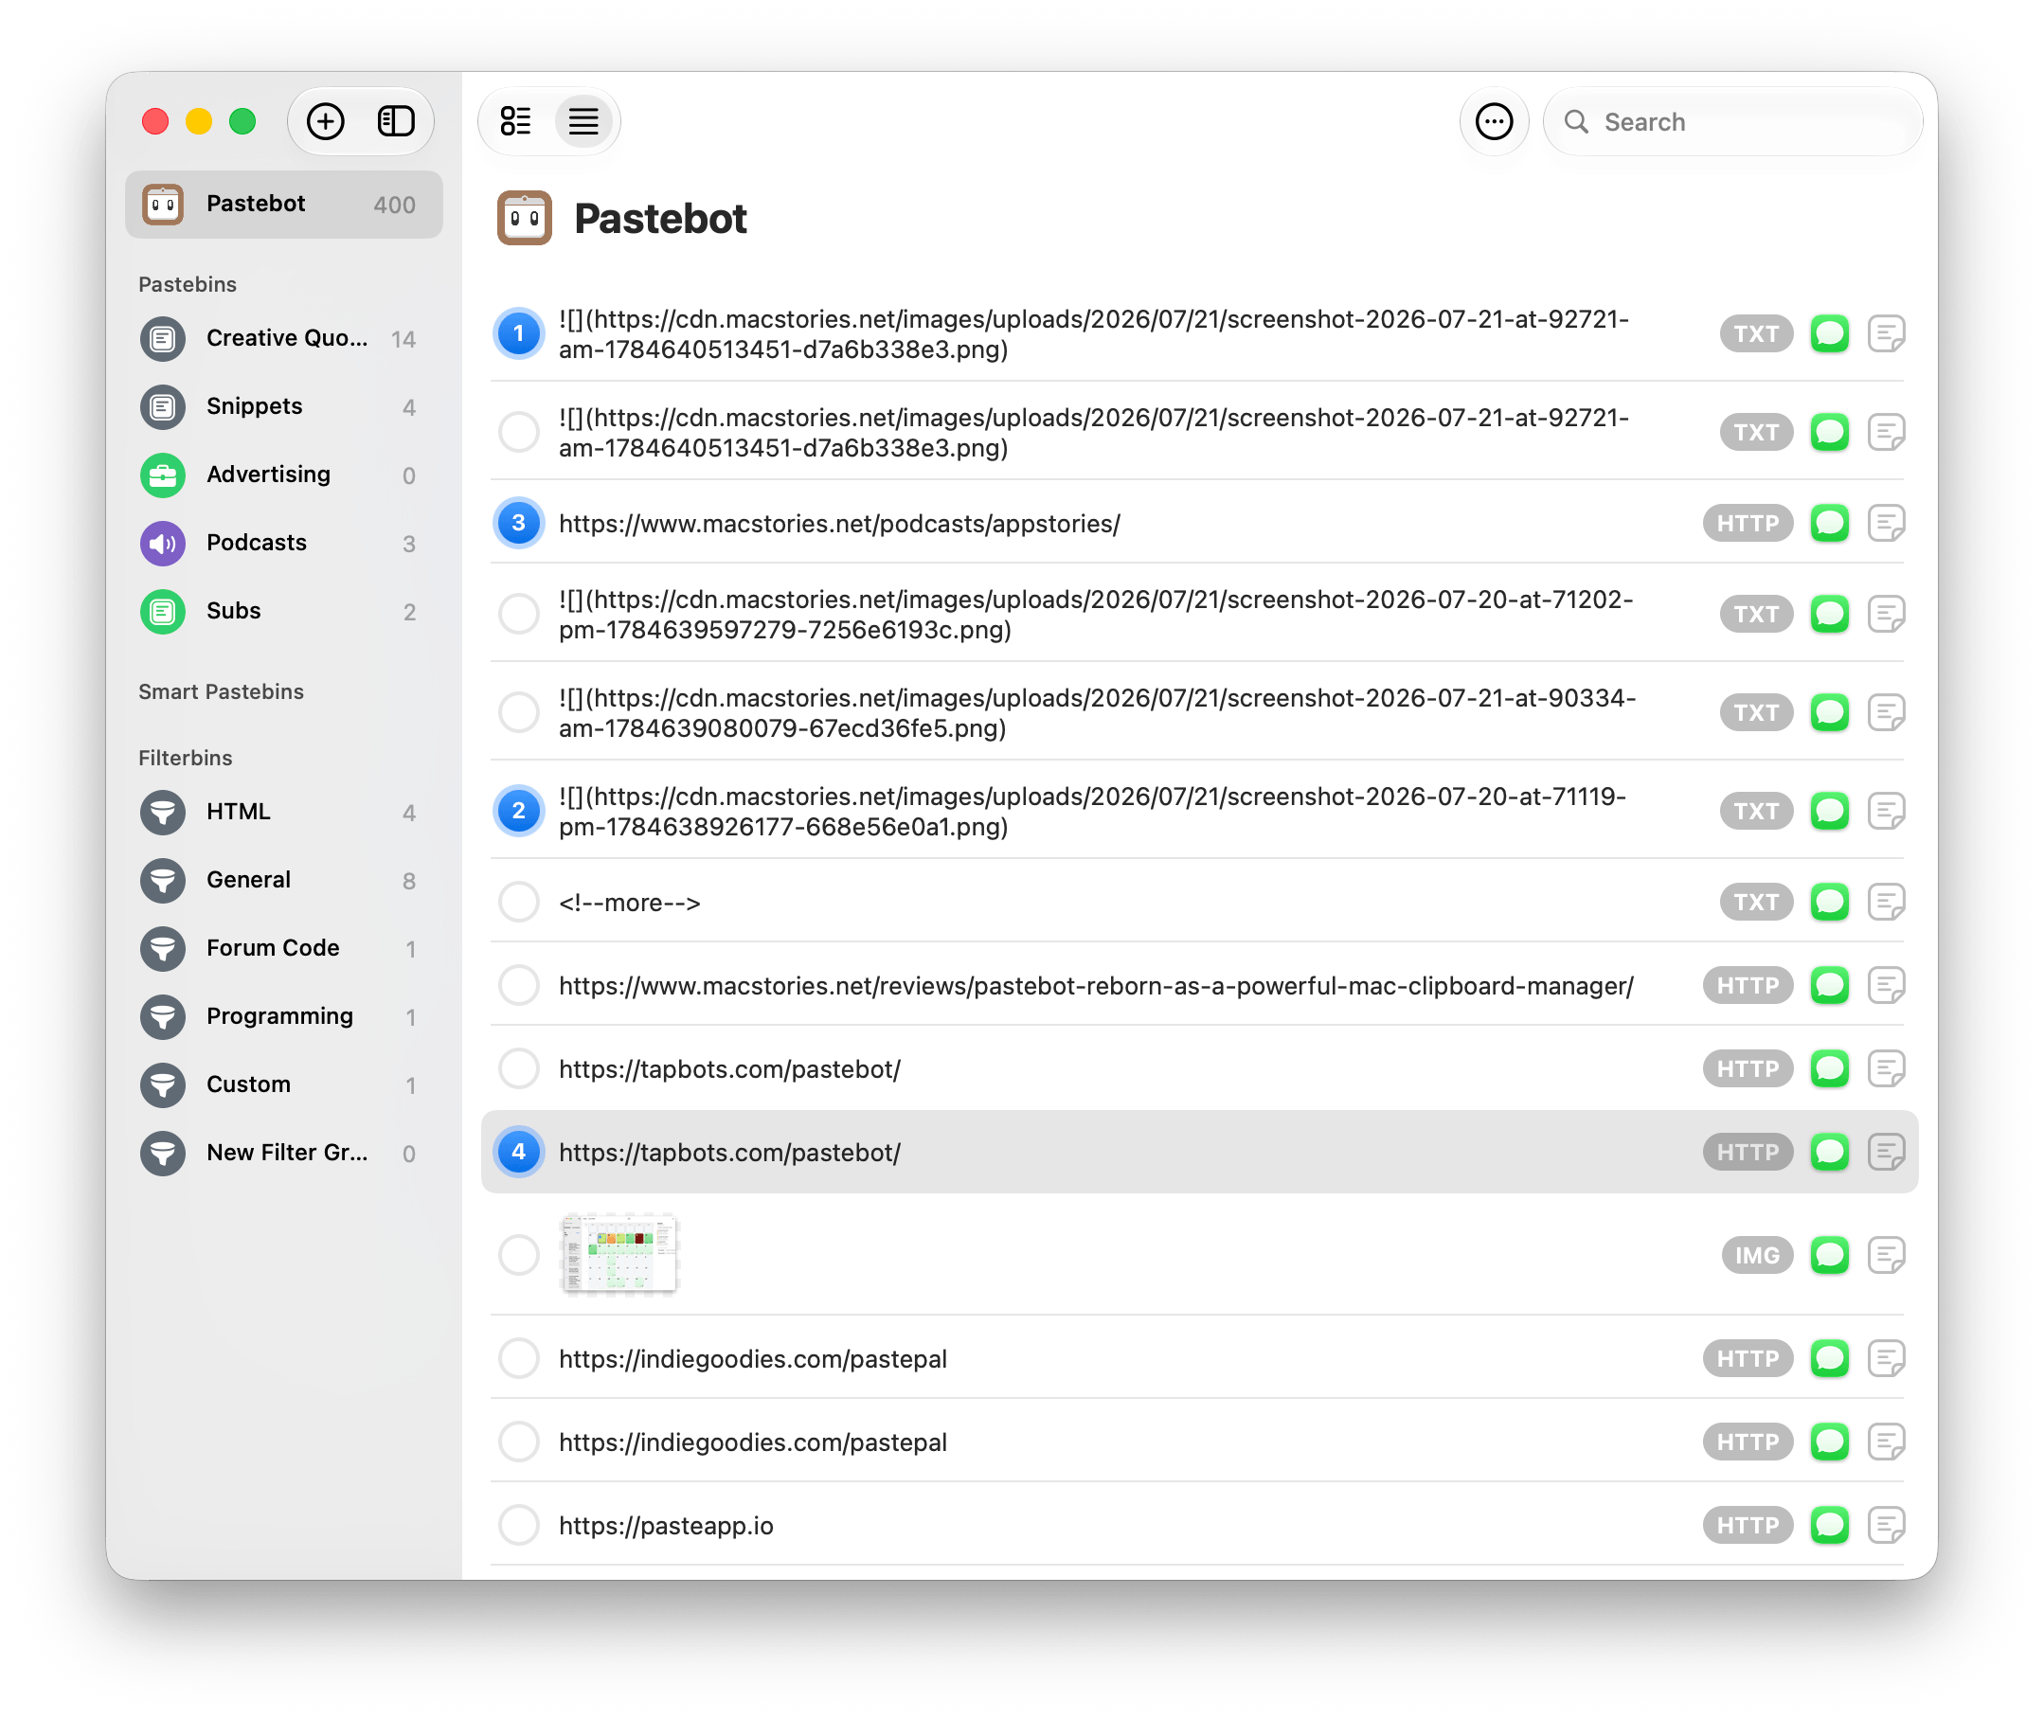Screen dimensions: 2044x1720
Task: Select the screenshot 90334-am clipping text
Action: click(x=1097, y=713)
